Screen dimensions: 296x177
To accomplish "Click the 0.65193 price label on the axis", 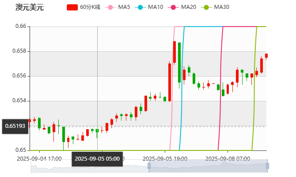I will coord(15,126).
